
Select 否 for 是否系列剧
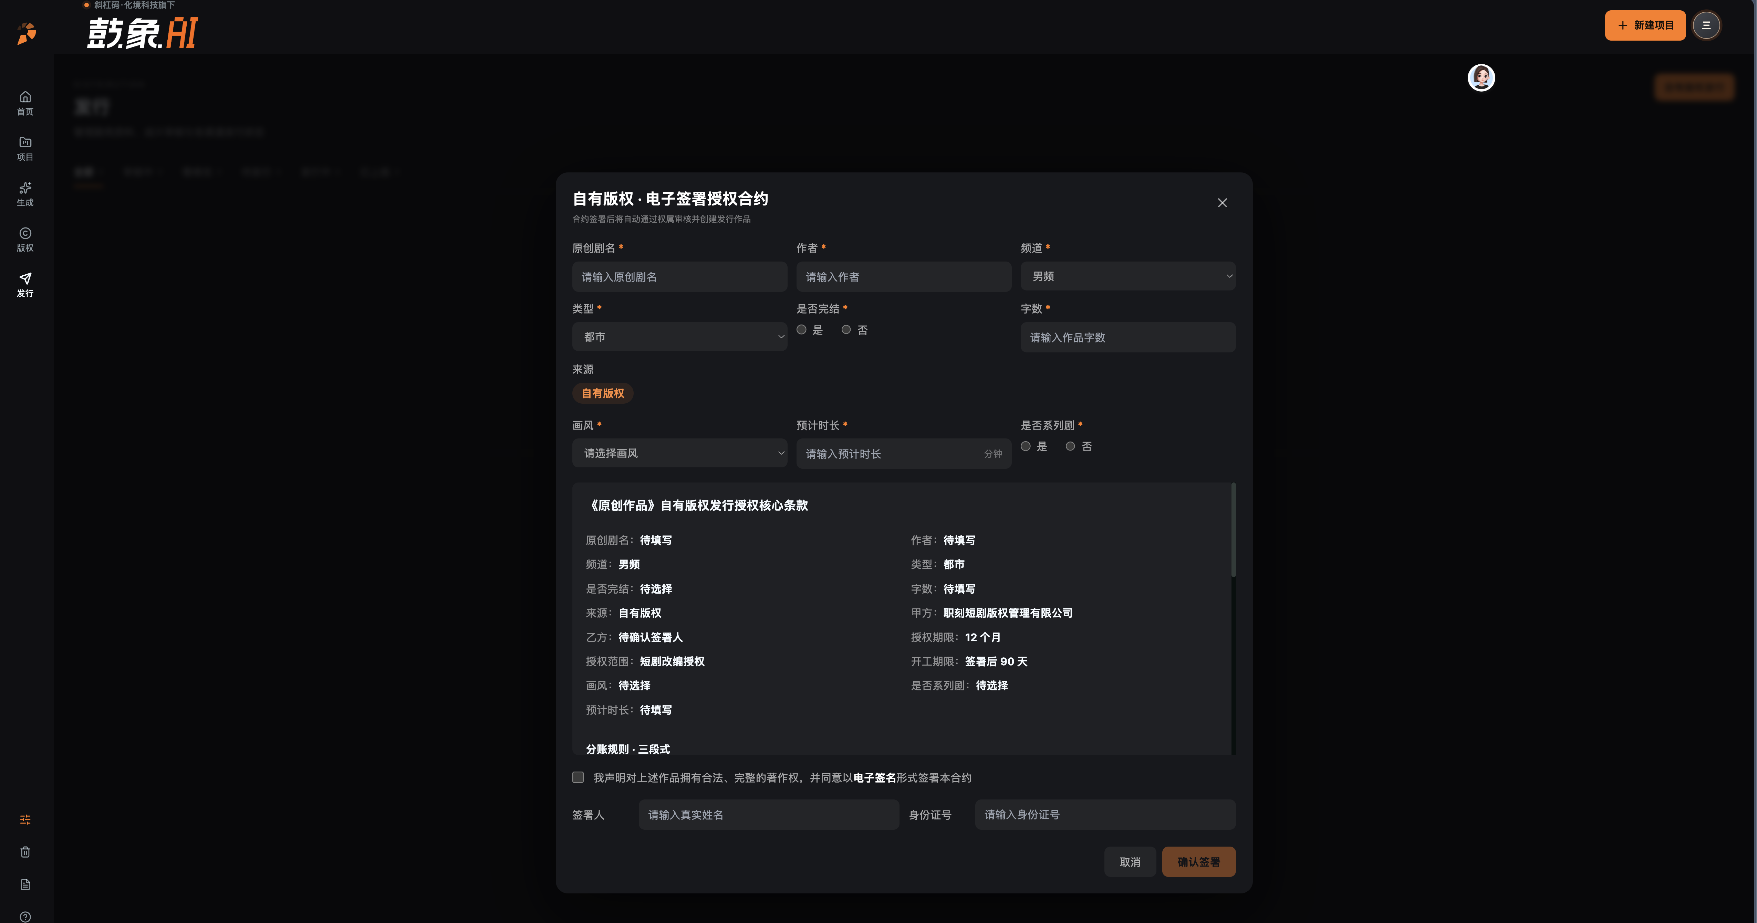[1070, 446]
